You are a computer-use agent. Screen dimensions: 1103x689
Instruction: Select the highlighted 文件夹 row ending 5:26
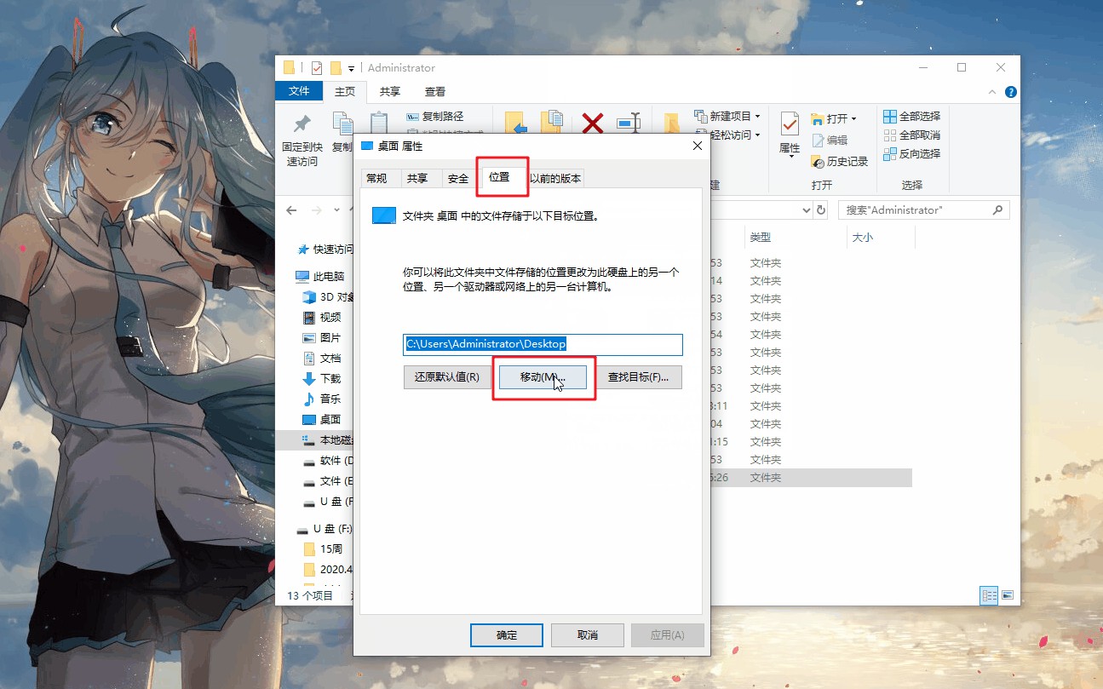(812, 478)
